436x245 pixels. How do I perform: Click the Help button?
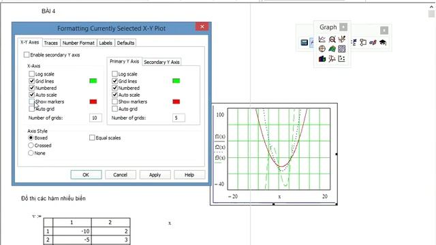coord(189,175)
